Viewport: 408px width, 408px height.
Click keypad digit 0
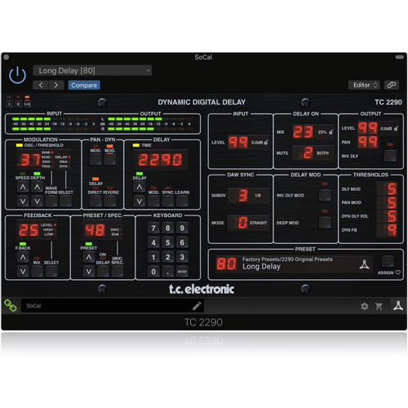(x=153, y=272)
